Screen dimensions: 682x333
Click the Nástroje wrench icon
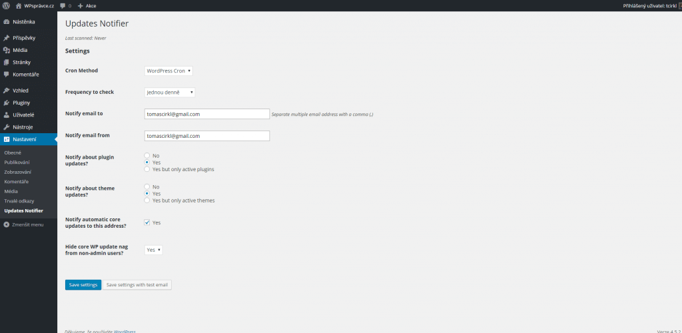click(6, 127)
